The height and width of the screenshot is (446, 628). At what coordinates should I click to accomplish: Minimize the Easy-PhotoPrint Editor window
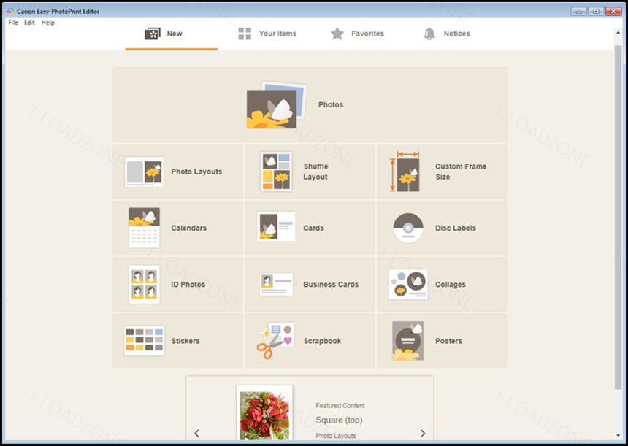[x=579, y=11]
